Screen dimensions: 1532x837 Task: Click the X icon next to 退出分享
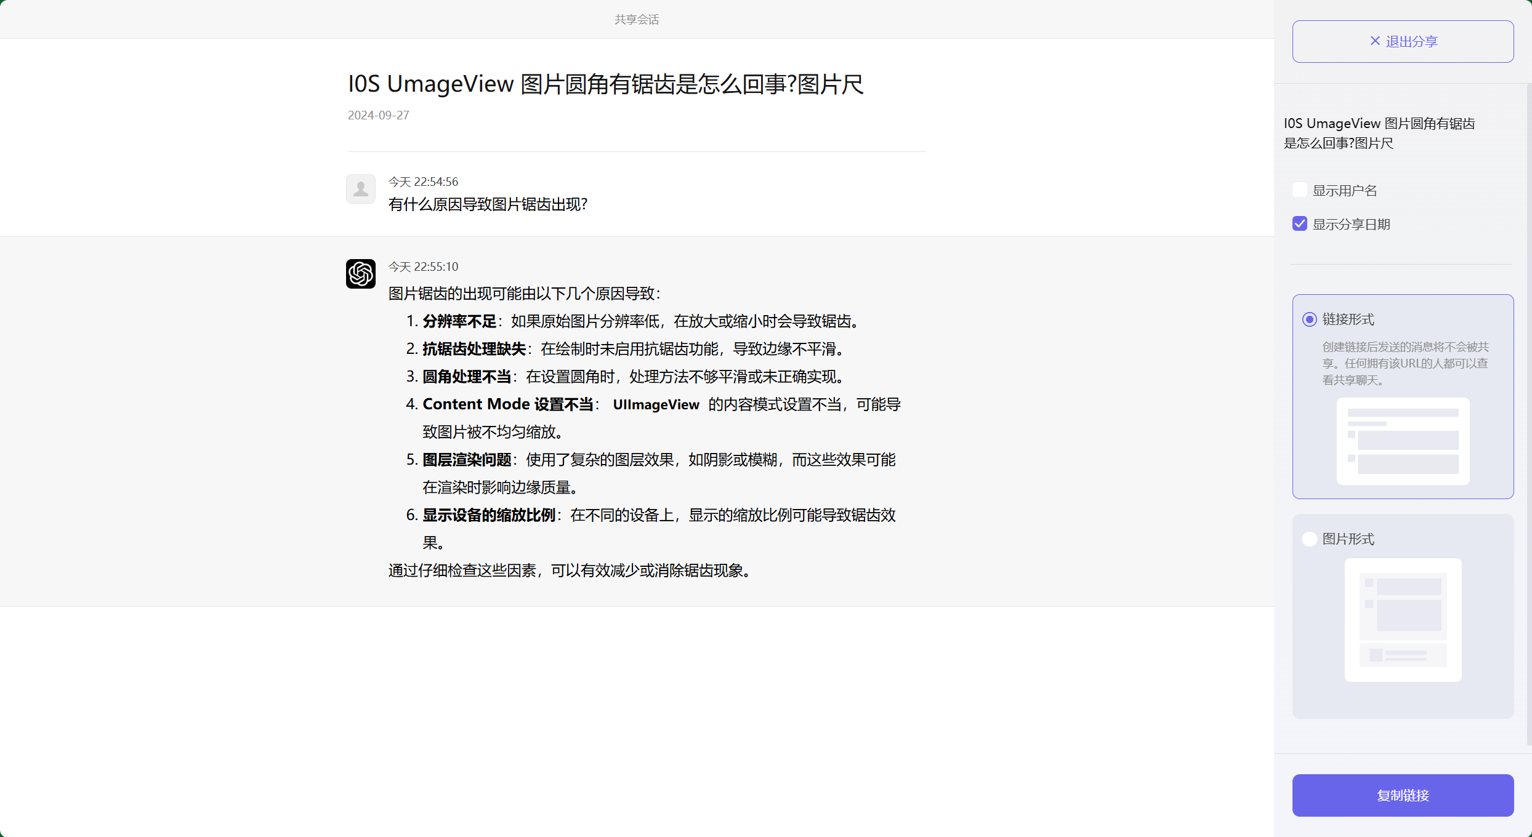(x=1375, y=41)
